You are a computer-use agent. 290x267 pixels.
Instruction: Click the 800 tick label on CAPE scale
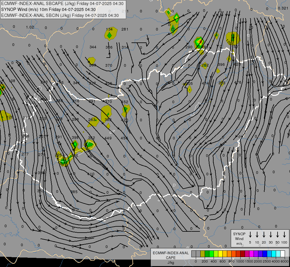point(231,261)
